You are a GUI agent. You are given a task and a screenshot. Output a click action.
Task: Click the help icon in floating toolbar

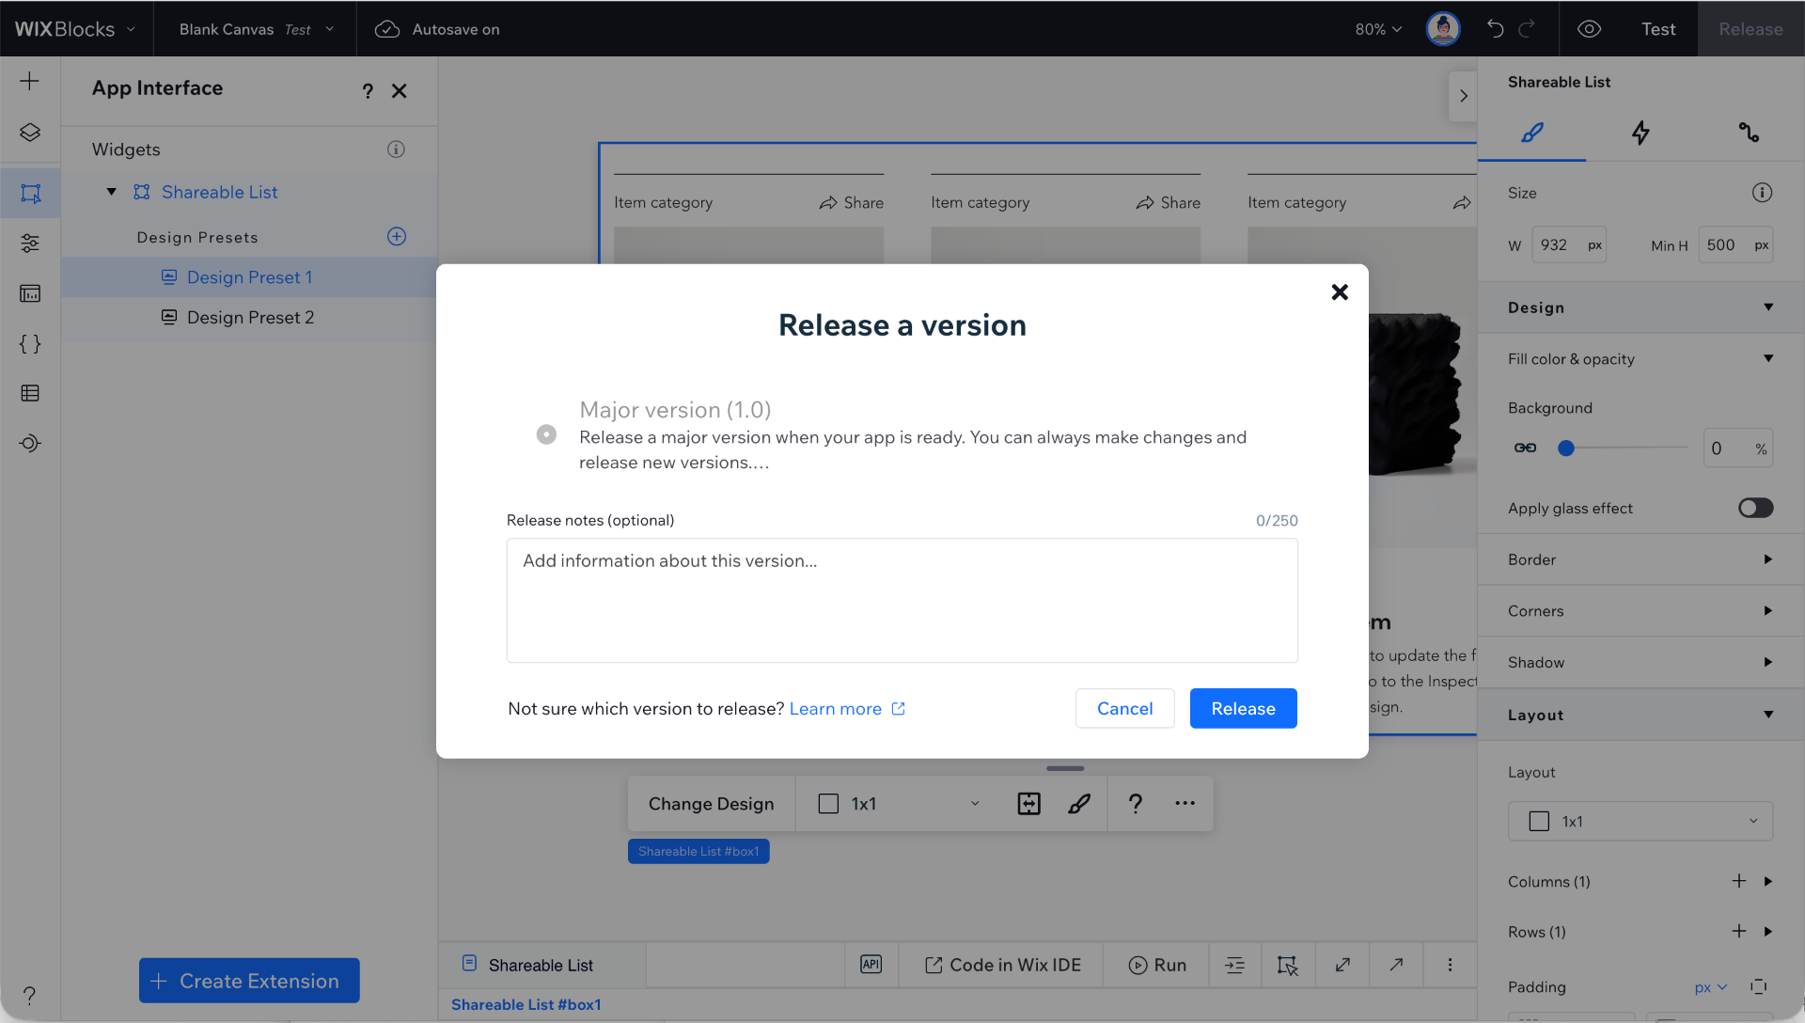point(1136,804)
